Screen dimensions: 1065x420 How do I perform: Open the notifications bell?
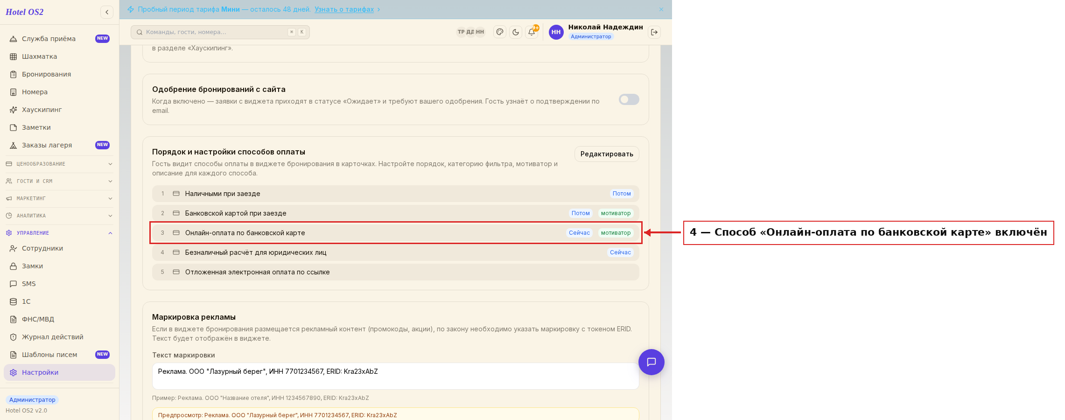click(x=532, y=32)
